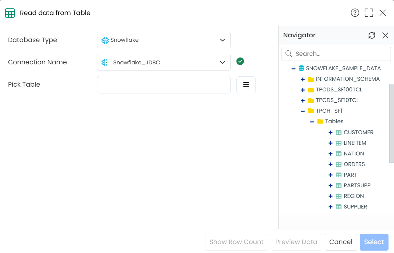Select the NATION table name
Image resolution: width=394 pixels, height=253 pixels.
point(354,153)
